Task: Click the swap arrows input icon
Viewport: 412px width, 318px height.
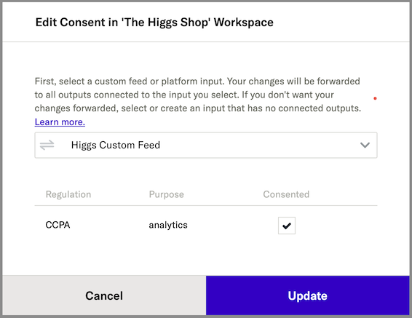Action: click(x=47, y=145)
